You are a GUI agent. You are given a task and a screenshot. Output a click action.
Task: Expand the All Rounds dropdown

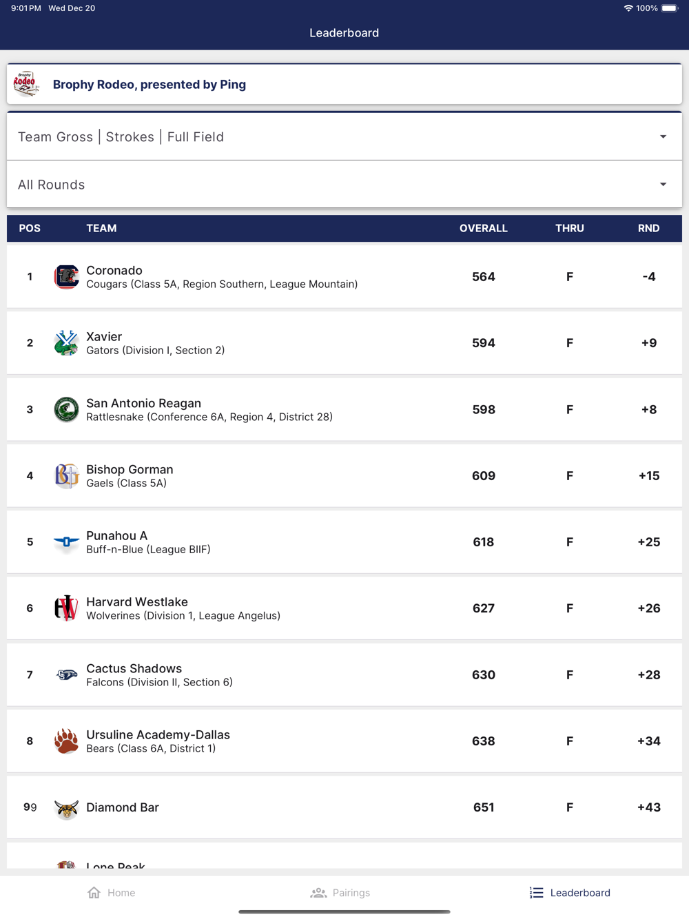[344, 185]
